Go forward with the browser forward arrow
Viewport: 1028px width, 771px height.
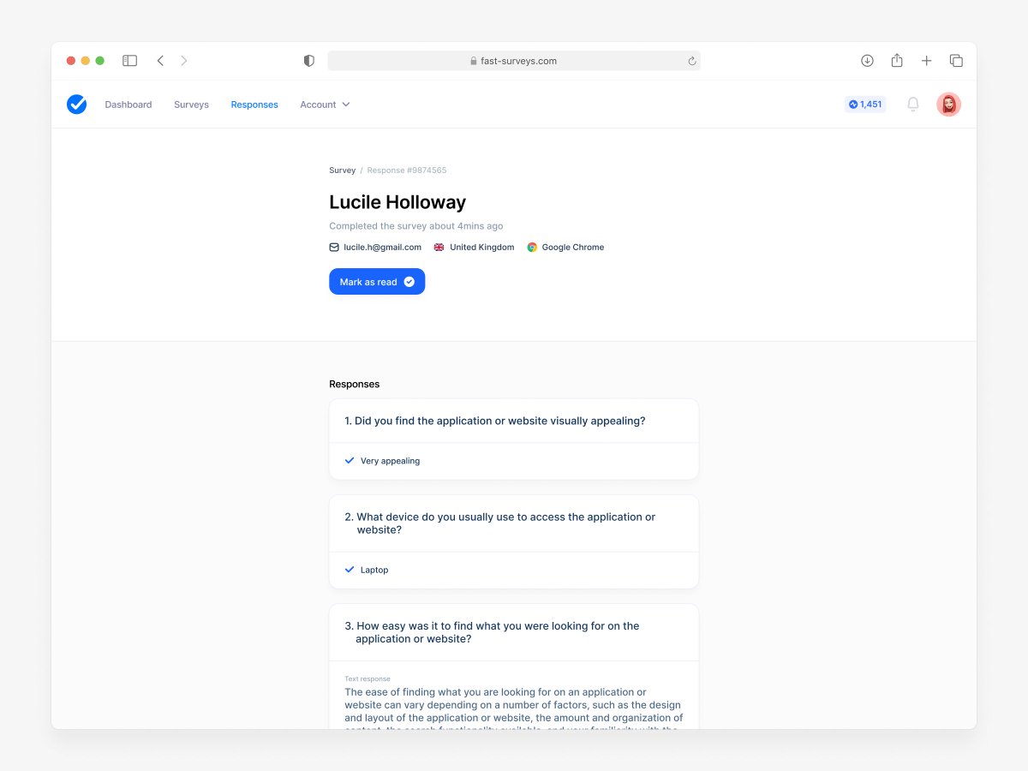tap(184, 61)
